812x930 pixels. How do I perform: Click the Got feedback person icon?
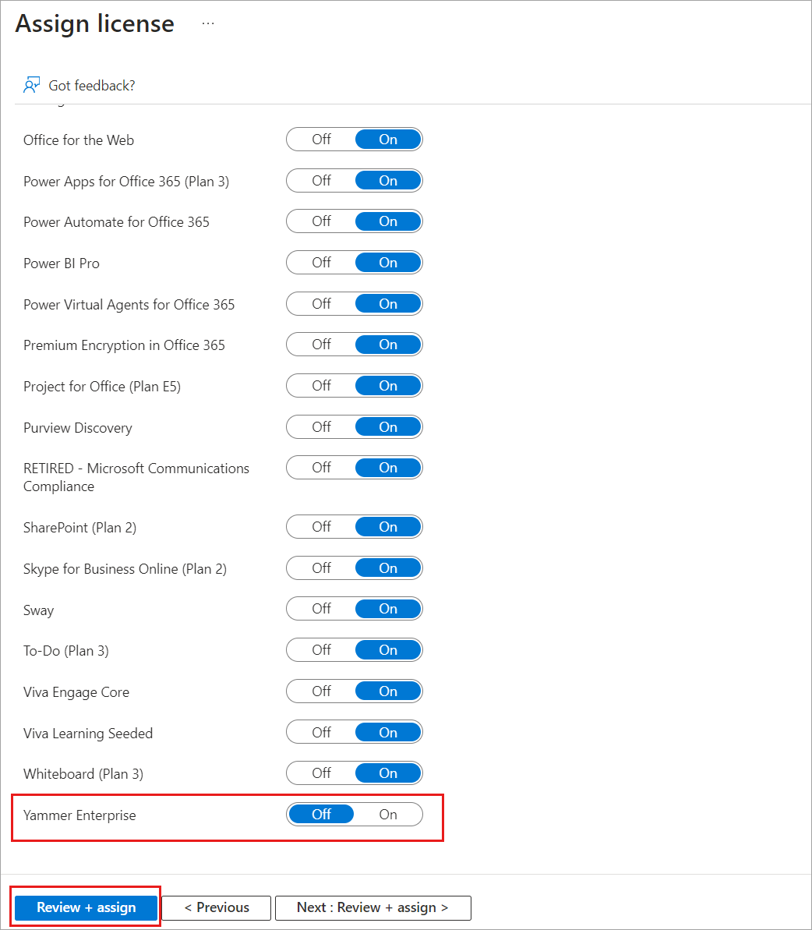pos(31,85)
